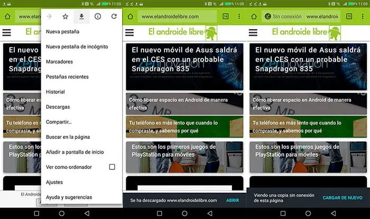
Task: Open Historial from the menu
Action: tap(81, 92)
